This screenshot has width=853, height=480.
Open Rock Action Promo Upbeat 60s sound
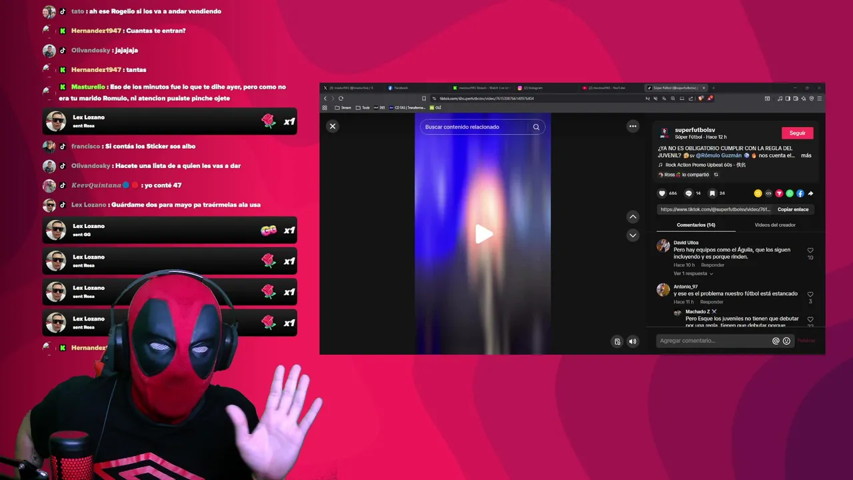705,165
